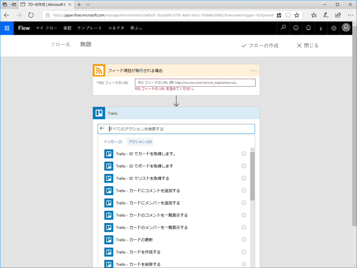Open マイ フロー in the navigation

[x=46, y=28]
